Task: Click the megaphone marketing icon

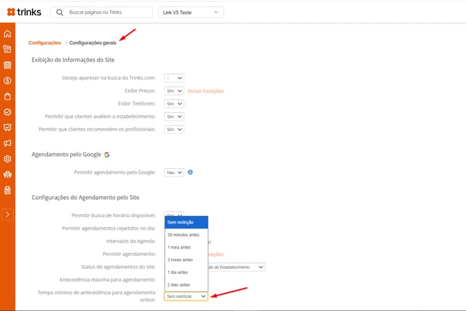Action: 8,143
